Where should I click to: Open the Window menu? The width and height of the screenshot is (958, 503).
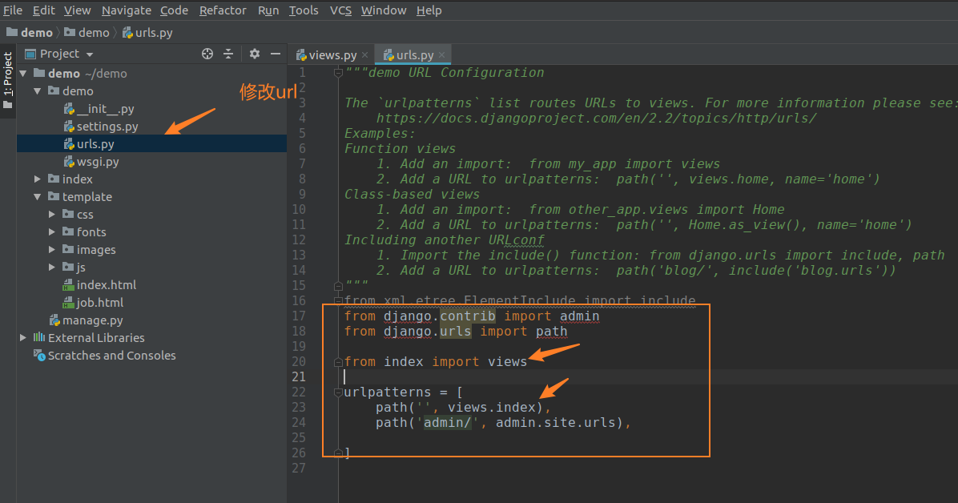384,10
